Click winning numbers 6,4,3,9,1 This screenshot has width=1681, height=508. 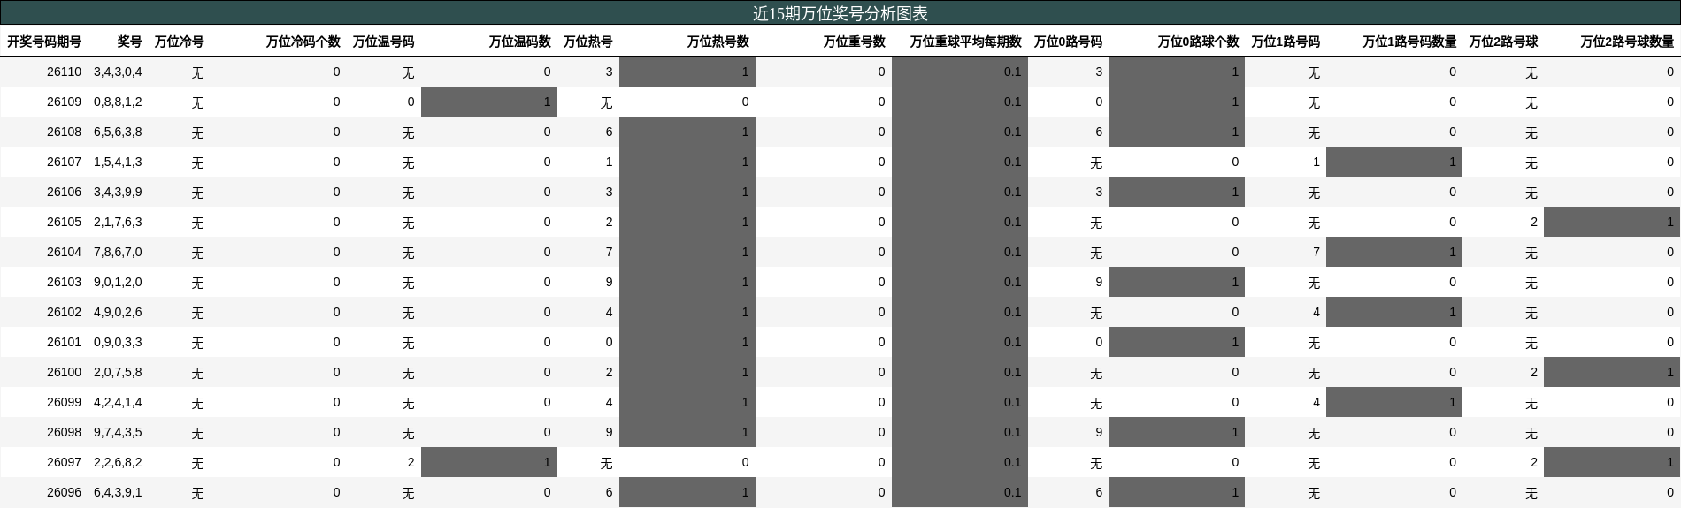(118, 492)
